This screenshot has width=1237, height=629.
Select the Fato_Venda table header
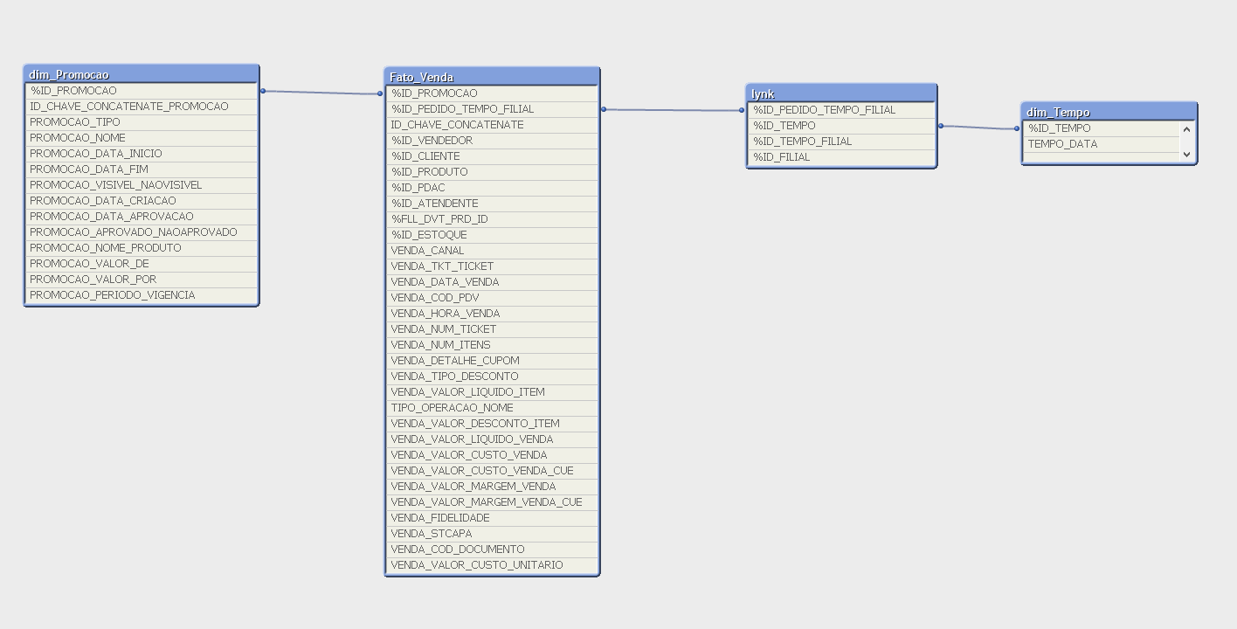coord(492,77)
